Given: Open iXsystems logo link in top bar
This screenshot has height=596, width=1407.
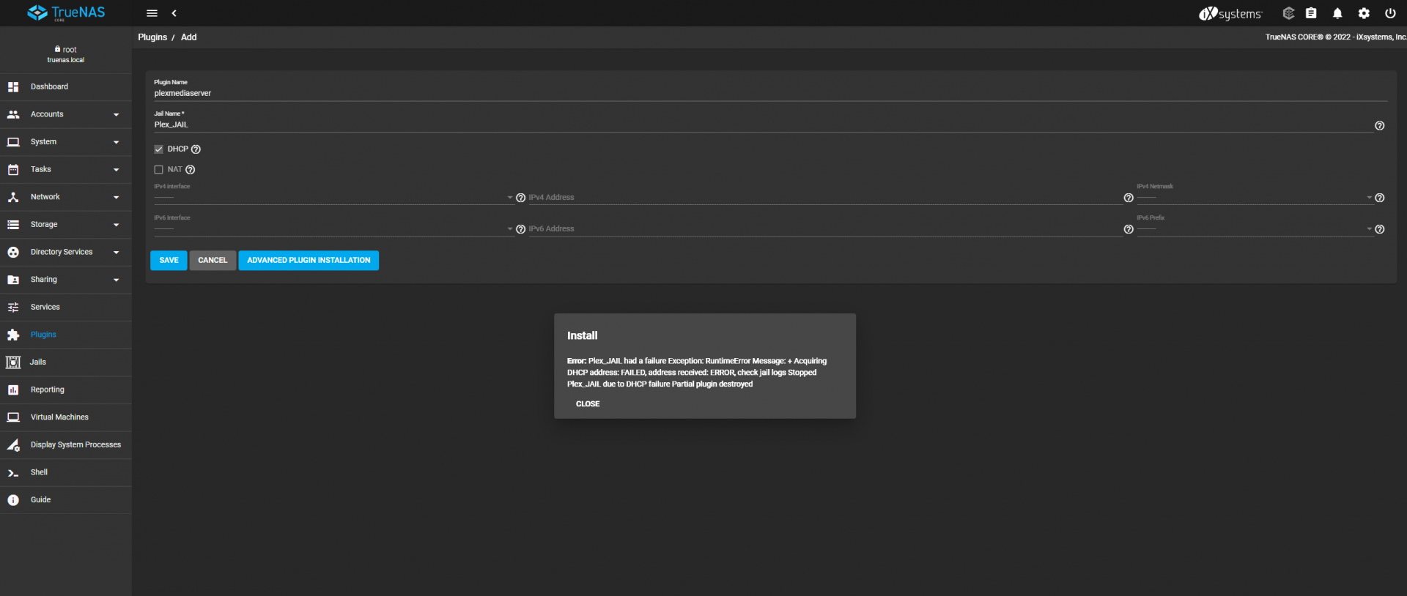Looking at the screenshot, I should click(1230, 13).
